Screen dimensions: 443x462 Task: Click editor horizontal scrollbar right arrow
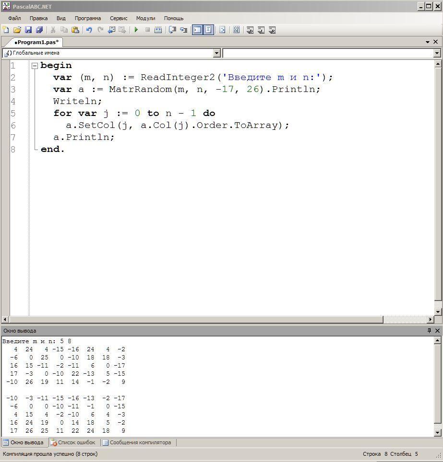(x=431, y=319)
